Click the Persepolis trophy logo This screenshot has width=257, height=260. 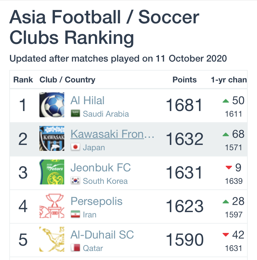point(52,206)
